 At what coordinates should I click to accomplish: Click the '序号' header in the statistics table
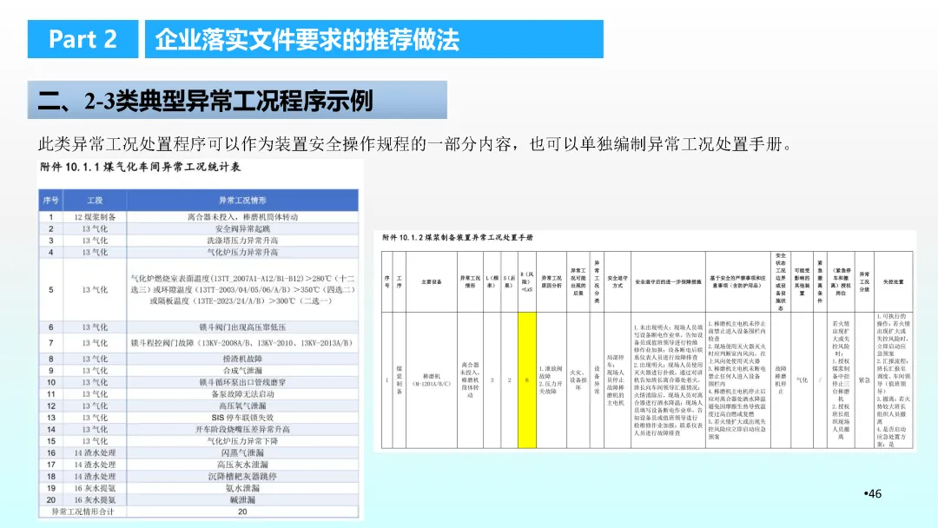51,201
